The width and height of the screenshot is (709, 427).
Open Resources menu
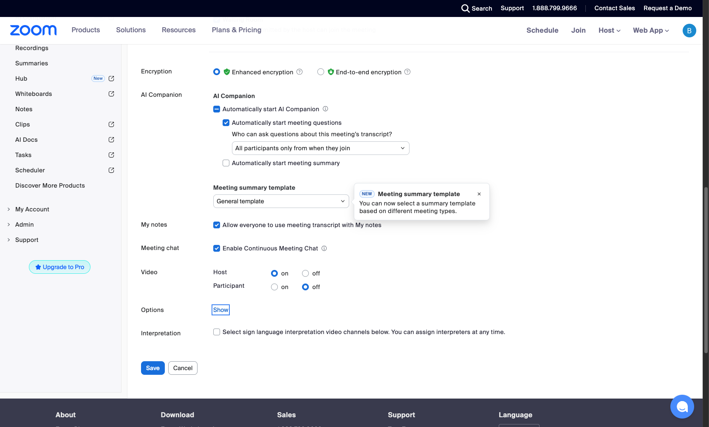[x=178, y=30]
